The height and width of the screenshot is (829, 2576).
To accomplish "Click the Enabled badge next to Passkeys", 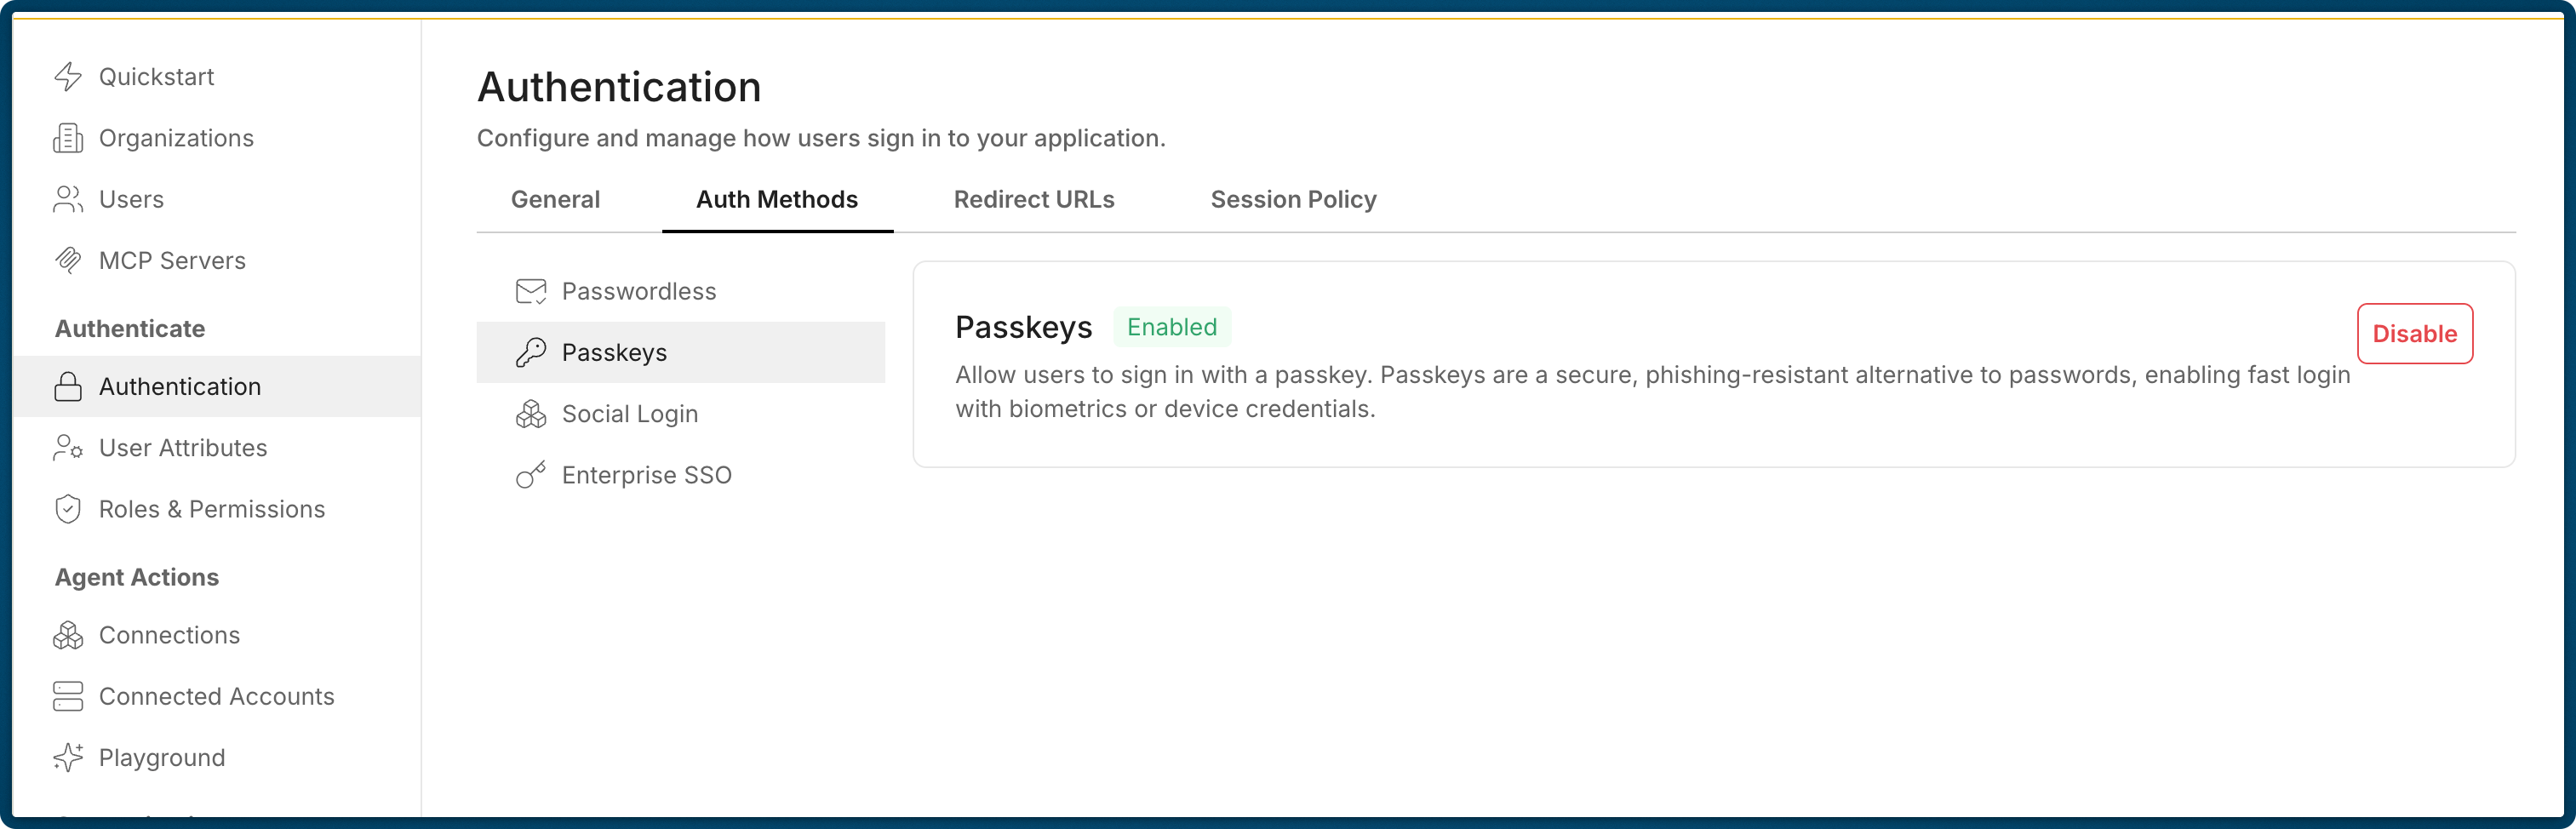I will point(1172,327).
